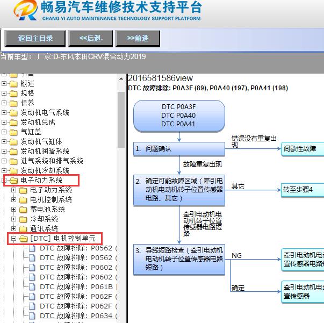This screenshot has height=323, width=324.
Task: Click the 发动机总成 folder icon
Action: point(13,123)
